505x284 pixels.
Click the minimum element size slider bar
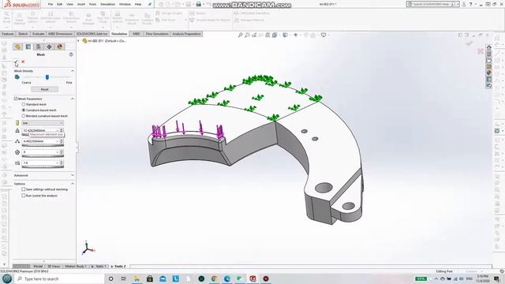pos(43,145)
